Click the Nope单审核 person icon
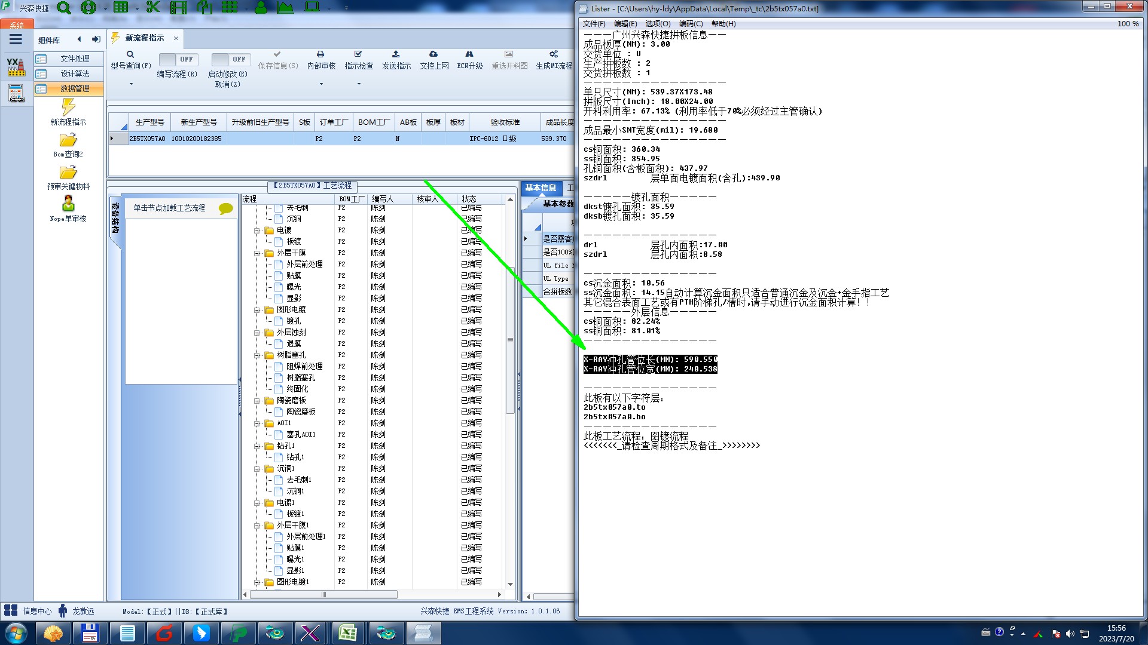 pyautogui.click(x=68, y=204)
